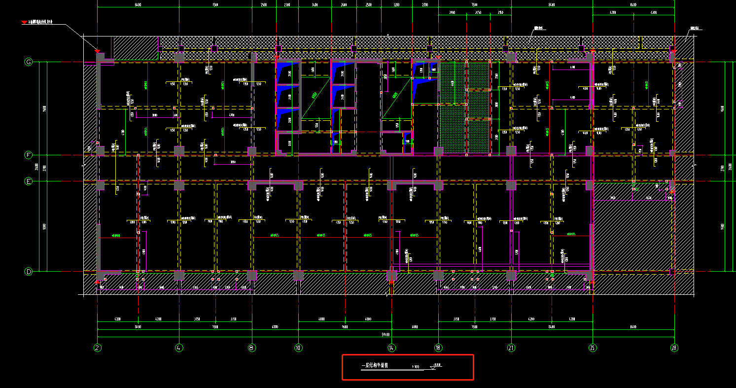
Task: Click the overall 59400 dimension text
Action: [x=386, y=334]
